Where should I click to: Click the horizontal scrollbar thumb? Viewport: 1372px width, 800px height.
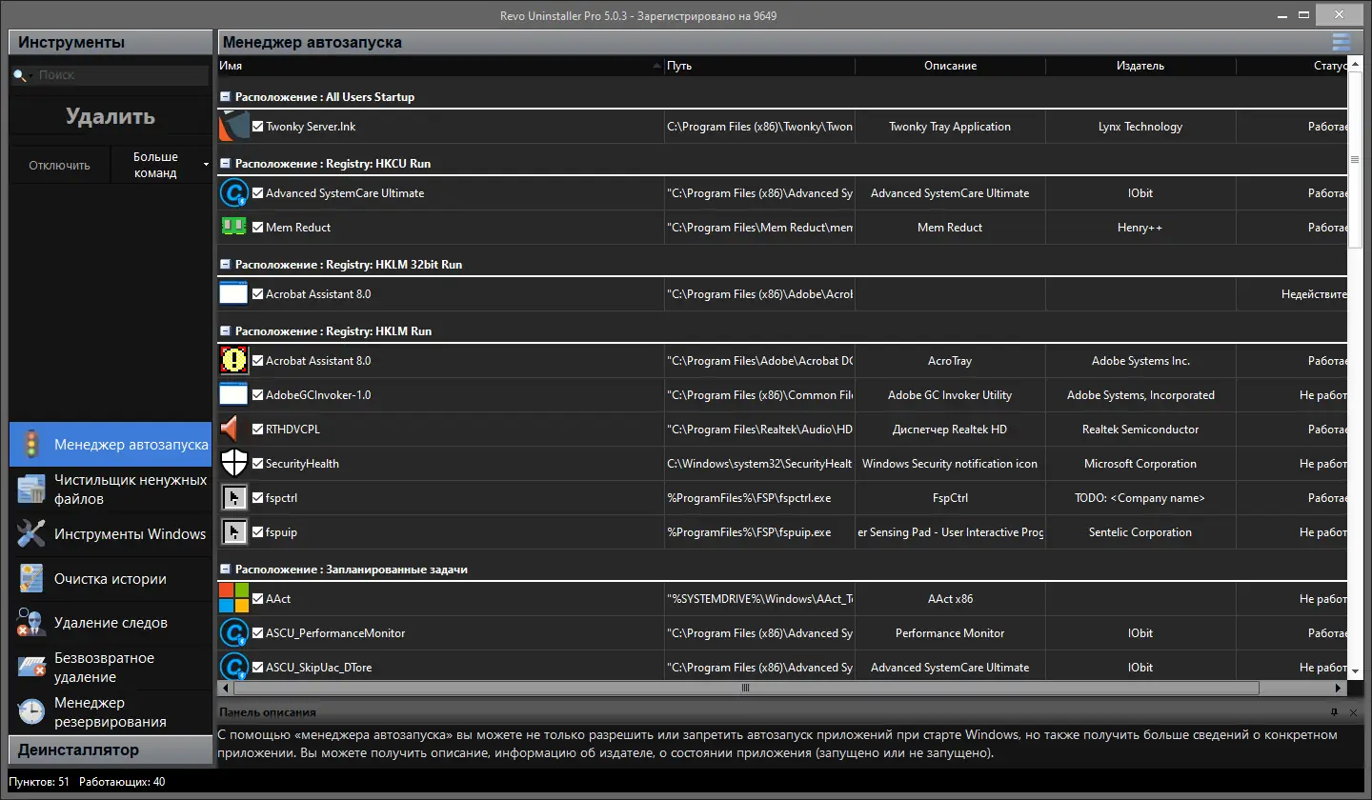pyautogui.click(x=746, y=688)
